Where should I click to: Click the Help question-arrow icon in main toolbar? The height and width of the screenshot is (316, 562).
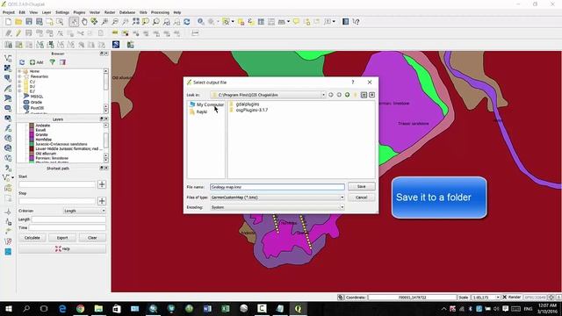click(x=356, y=22)
